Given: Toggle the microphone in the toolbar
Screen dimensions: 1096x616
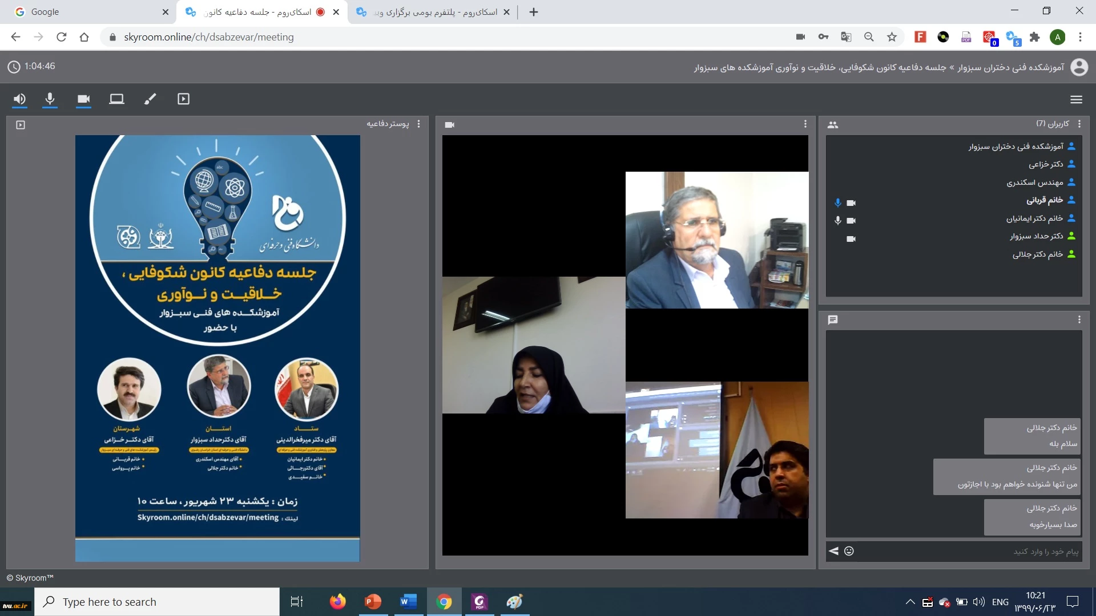Looking at the screenshot, I should tap(50, 99).
